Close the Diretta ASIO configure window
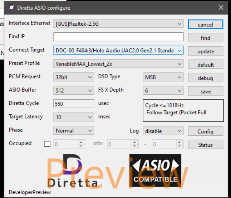This screenshot has width=231, height=198. [221, 7]
